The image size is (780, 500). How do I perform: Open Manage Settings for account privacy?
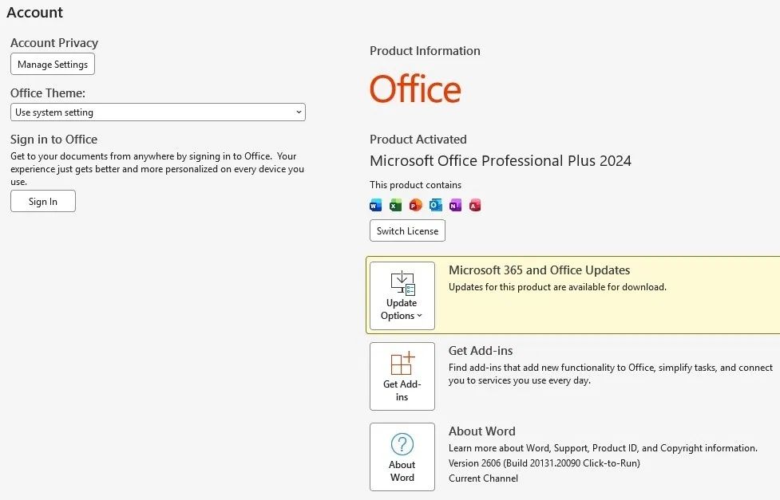pos(53,64)
